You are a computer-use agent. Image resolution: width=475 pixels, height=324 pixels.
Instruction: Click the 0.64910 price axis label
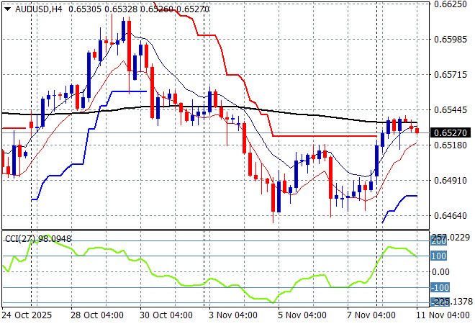(x=451, y=180)
